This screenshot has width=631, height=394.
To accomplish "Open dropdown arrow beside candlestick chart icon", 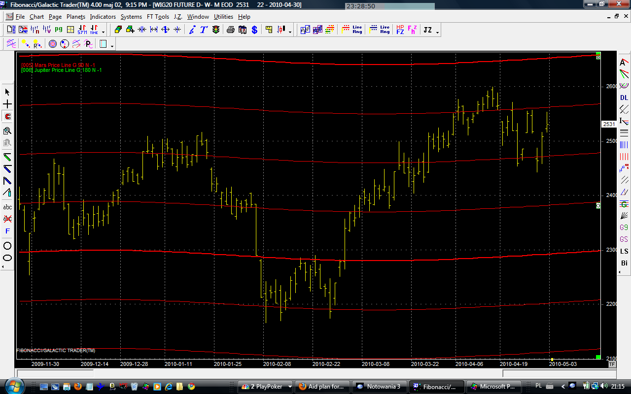I will [290, 32].
